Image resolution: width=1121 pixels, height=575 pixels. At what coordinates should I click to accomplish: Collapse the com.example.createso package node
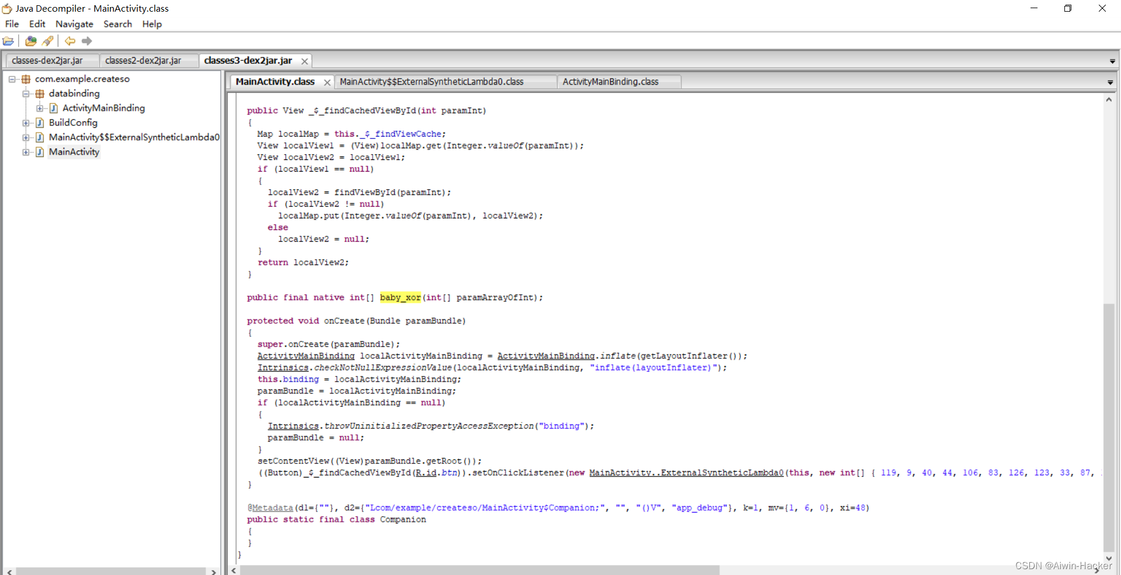(12, 79)
